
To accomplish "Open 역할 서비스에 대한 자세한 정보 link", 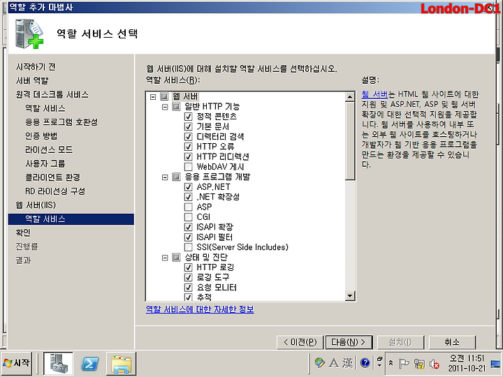I will click(x=200, y=309).
